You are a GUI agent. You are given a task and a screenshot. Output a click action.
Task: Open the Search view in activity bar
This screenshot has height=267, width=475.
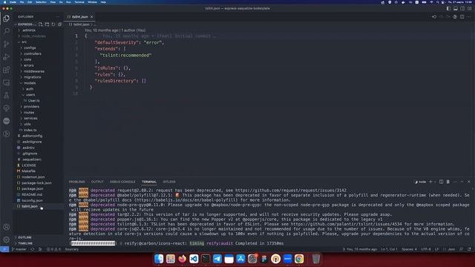[7, 31]
